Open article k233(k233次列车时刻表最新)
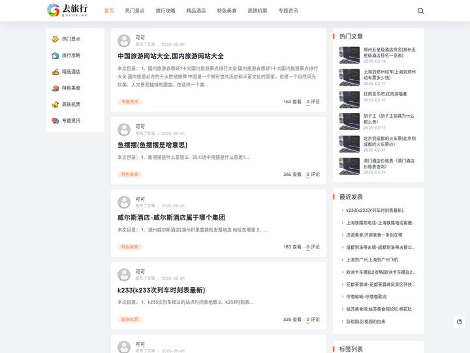Screen dimensions: 470x353 161,290
